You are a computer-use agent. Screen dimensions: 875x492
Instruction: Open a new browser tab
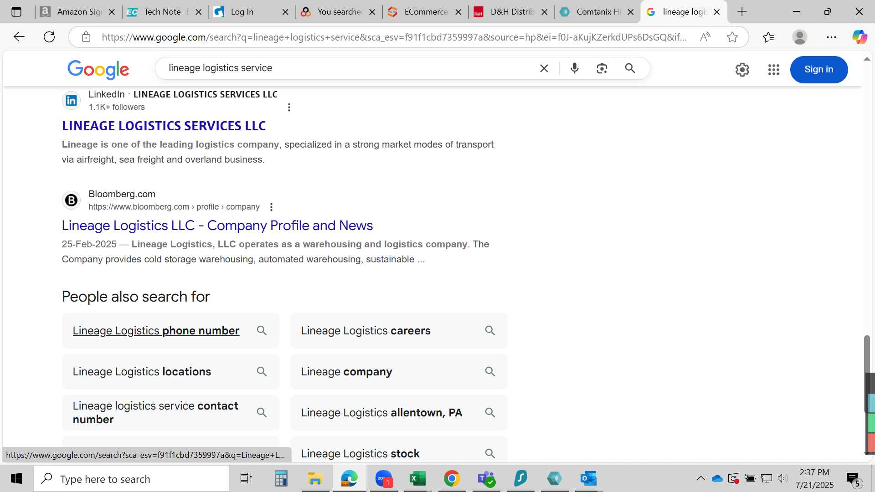742,12
